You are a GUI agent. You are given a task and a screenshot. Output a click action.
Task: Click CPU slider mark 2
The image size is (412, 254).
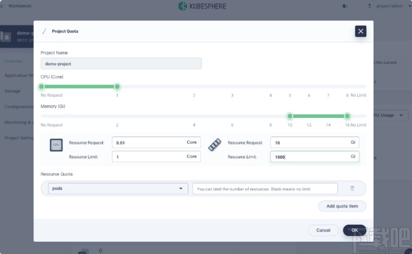[x=194, y=95]
